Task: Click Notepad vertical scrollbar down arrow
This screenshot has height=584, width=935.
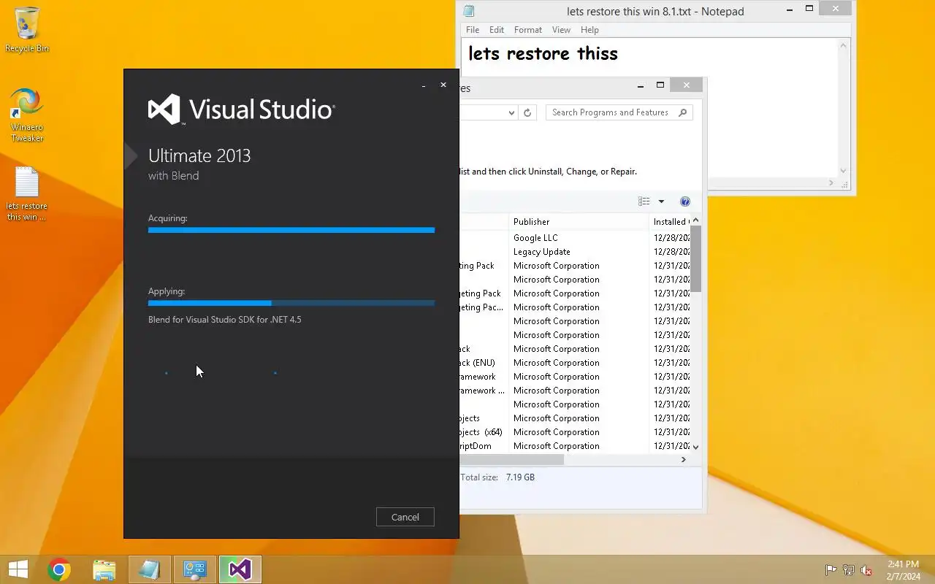Action: coord(844,170)
